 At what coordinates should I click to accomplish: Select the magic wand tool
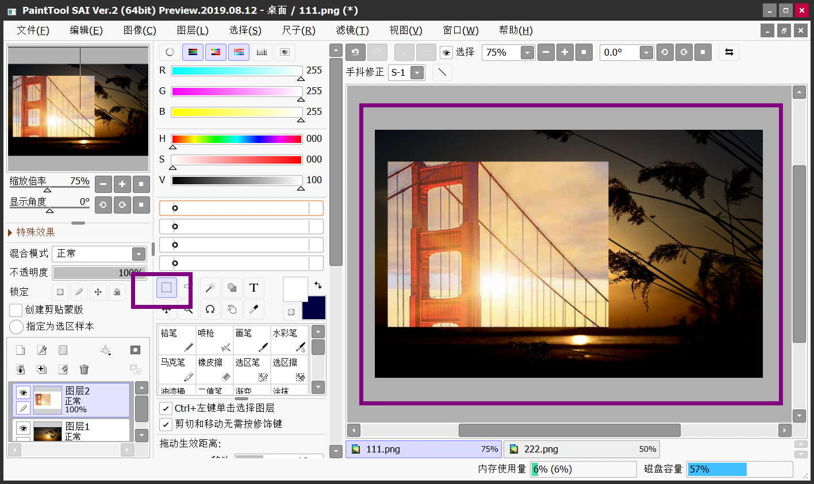[x=210, y=287]
